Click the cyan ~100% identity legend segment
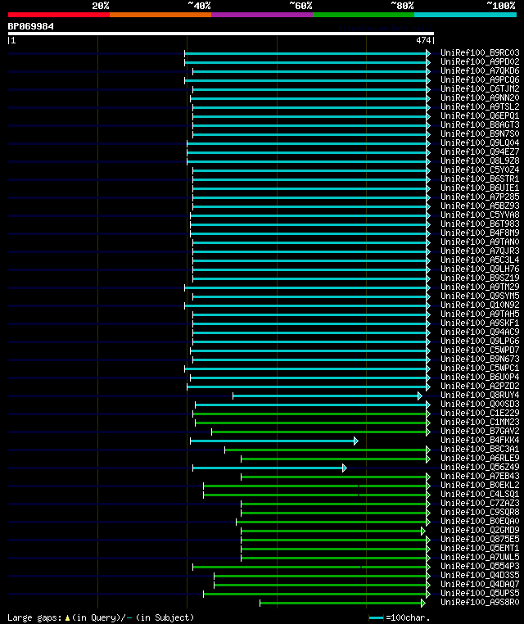The width and height of the screenshot is (524, 624). [x=465, y=15]
